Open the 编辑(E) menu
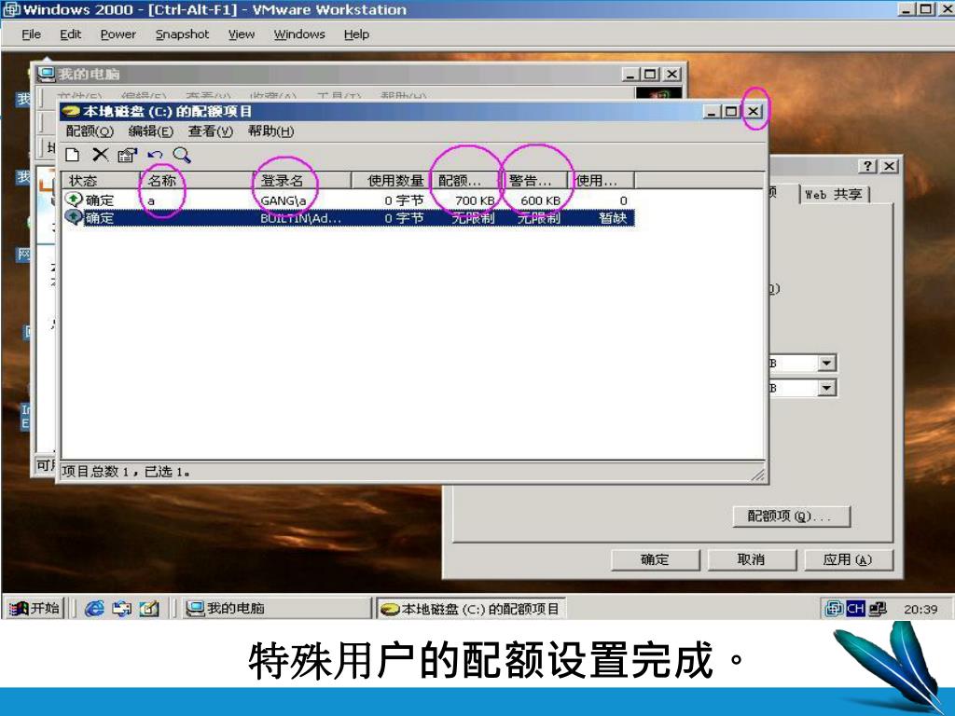 150,131
